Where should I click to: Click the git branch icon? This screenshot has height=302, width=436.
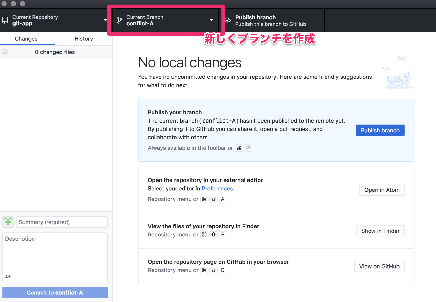pyautogui.click(x=119, y=20)
